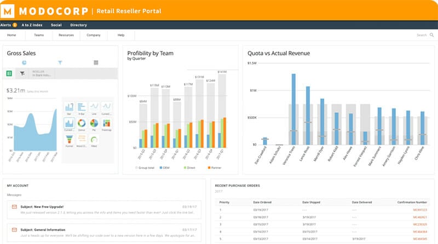Image resolution: width=438 pixels, height=244 pixels.
Task: Choose the selected Curved area chart type
Action: pyautogui.click(x=69, y=124)
